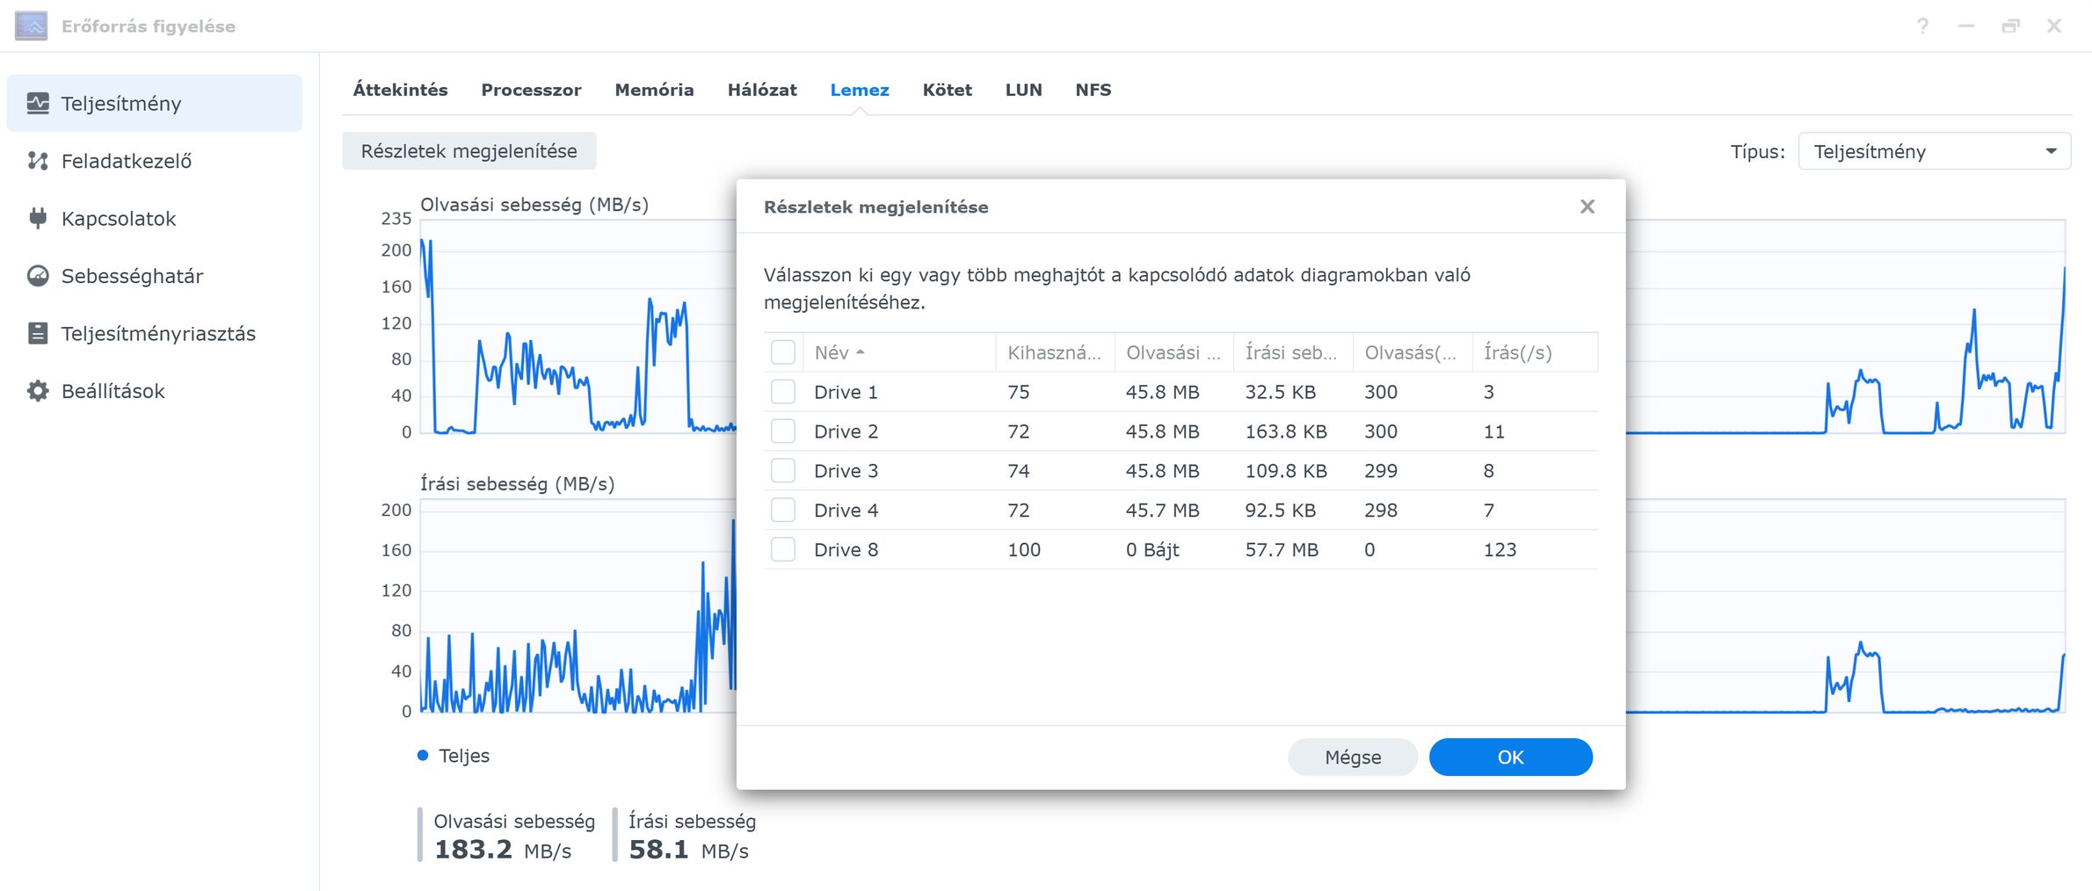Click the help question mark icon
Image resolution: width=2092 pixels, height=891 pixels.
coord(1922,26)
